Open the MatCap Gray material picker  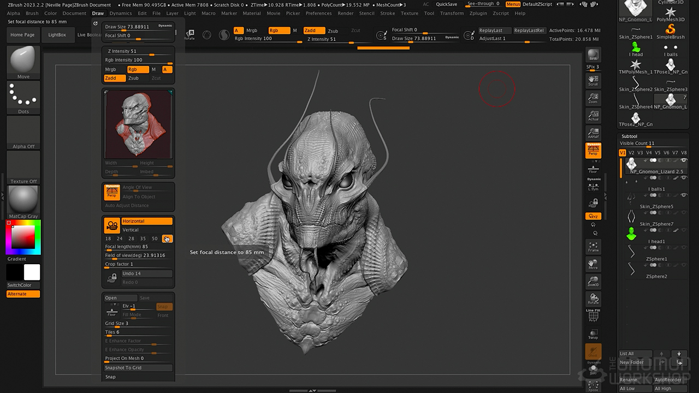23,200
